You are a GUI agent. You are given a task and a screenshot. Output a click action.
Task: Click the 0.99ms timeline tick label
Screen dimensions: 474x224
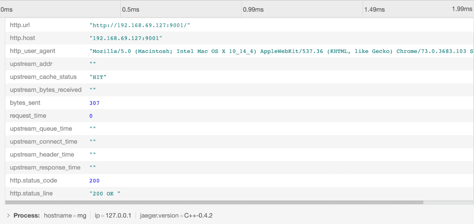click(253, 9)
